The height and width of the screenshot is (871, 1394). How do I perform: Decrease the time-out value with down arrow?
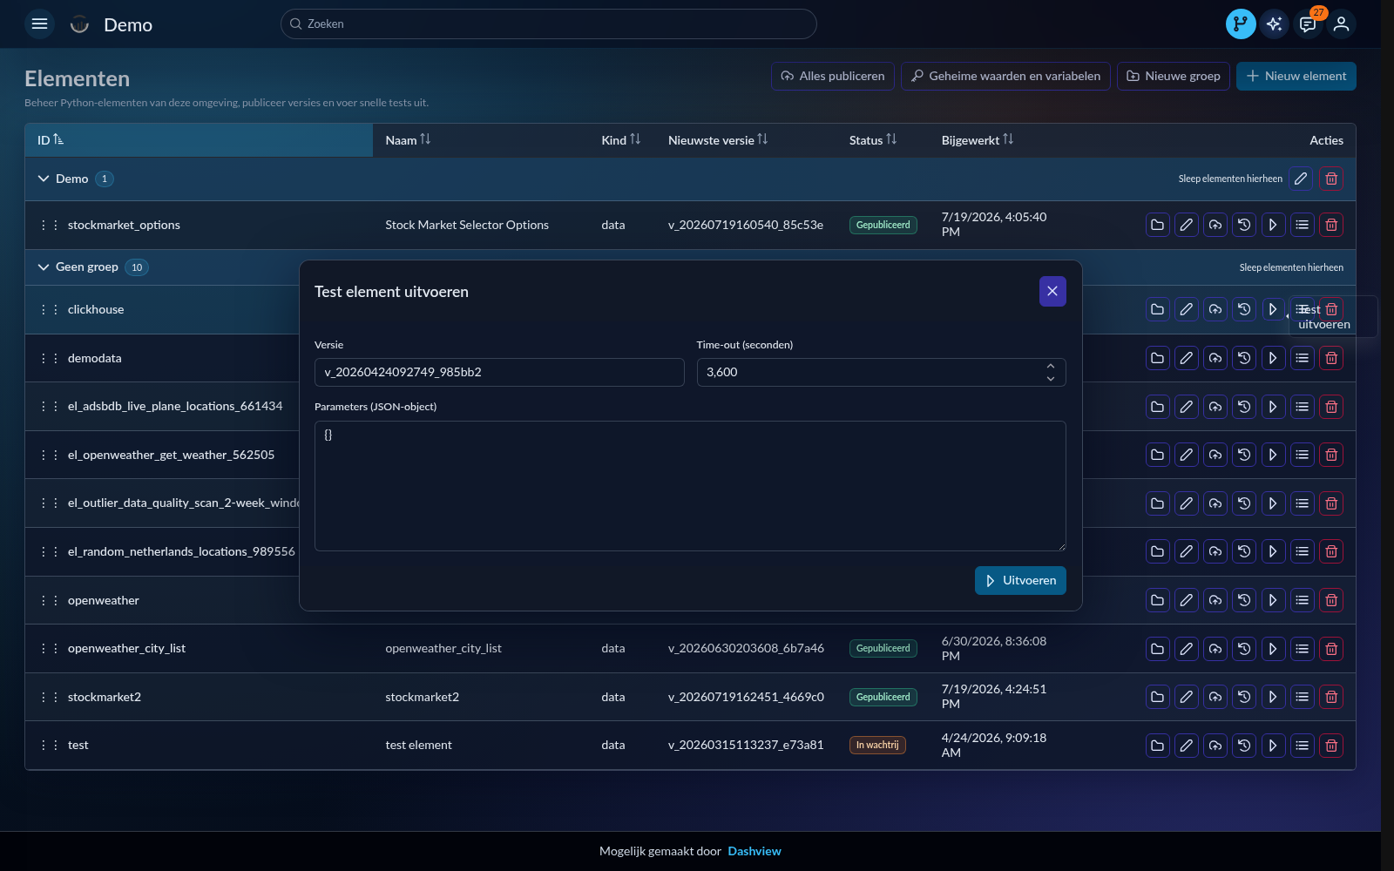tap(1051, 379)
